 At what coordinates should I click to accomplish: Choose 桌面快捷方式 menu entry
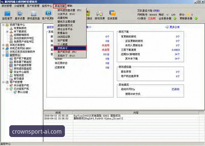pos(70,25)
